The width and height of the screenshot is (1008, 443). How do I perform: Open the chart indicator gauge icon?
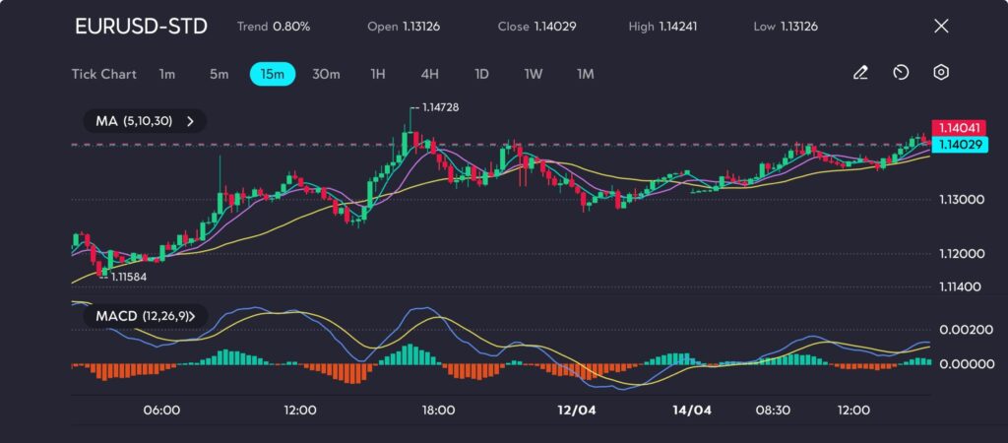pos(901,73)
